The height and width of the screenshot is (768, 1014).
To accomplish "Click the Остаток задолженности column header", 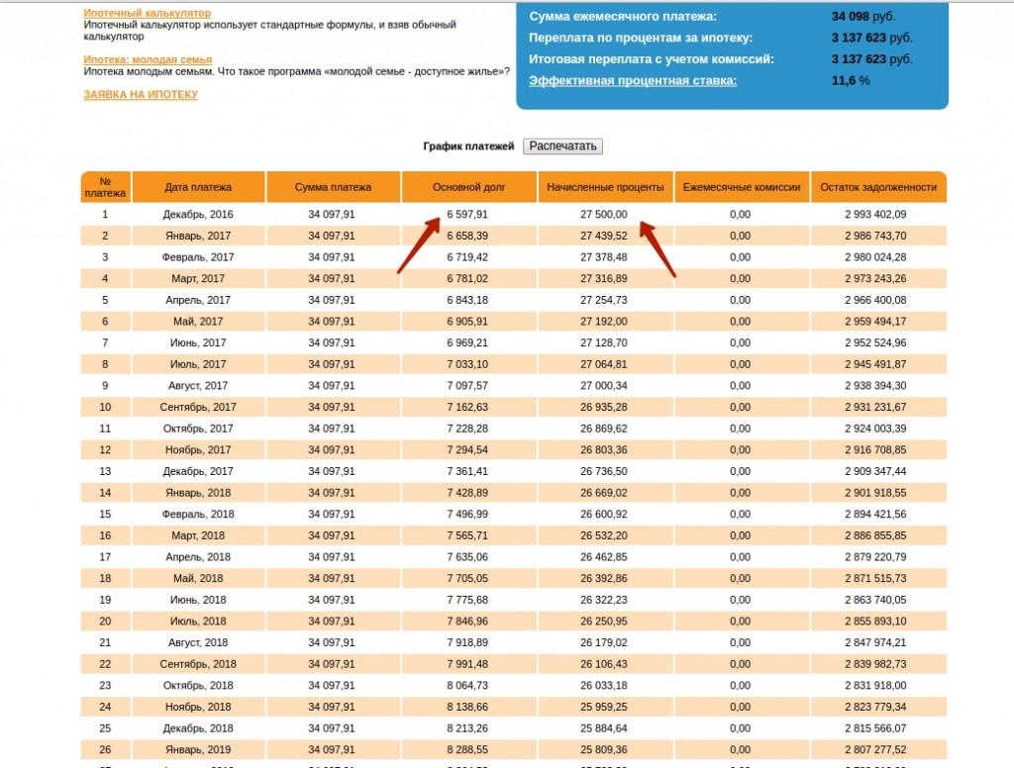I will [878, 187].
